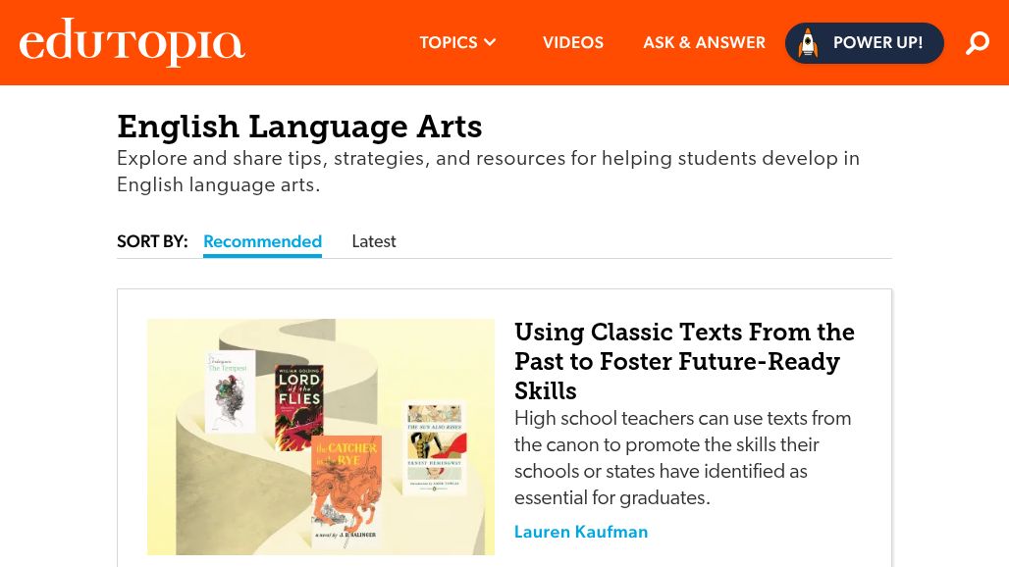Visit author Lauren Kaufman's link
Viewport: 1009px width, 567px height.
click(581, 532)
